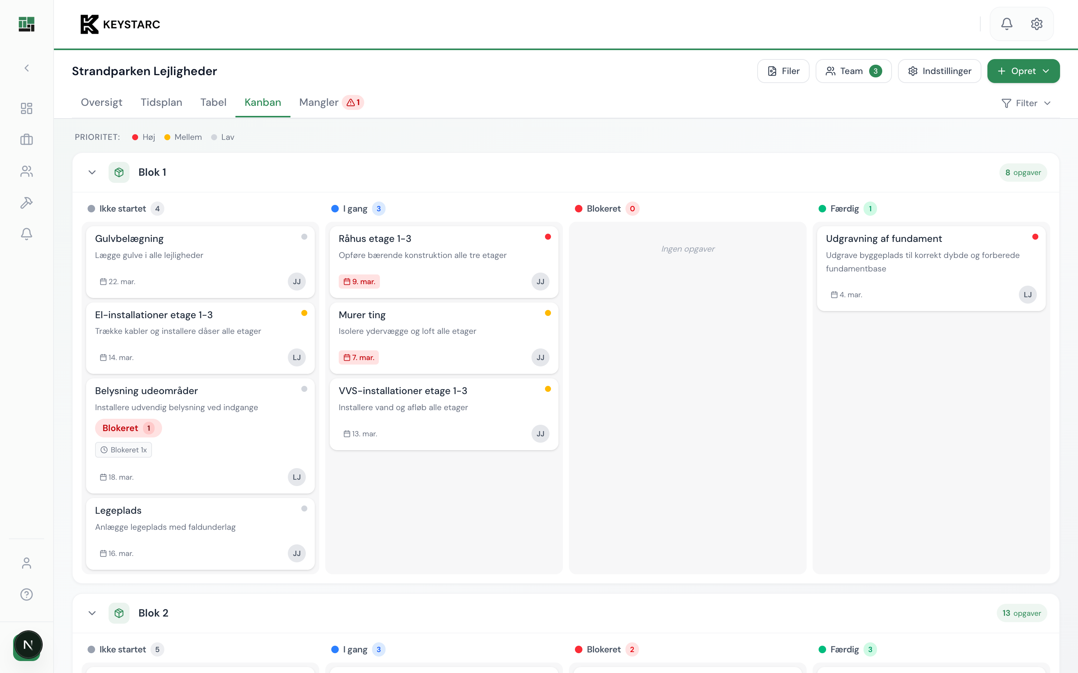Click the red priority dot on Råhus etage 1-3
The width and height of the screenshot is (1078, 673).
[548, 237]
